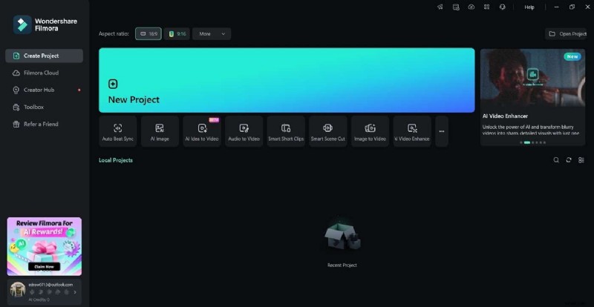Select the 16:9 aspect ratio
The height and width of the screenshot is (307, 594).
[x=148, y=33]
